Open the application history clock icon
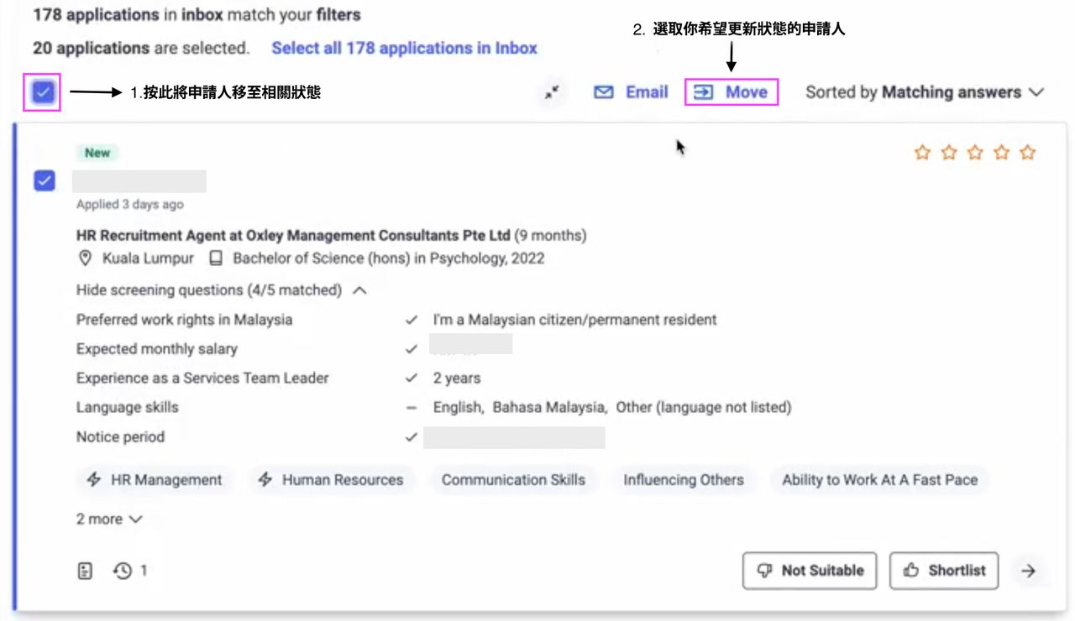This screenshot has height=621, width=1075. [123, 571]
